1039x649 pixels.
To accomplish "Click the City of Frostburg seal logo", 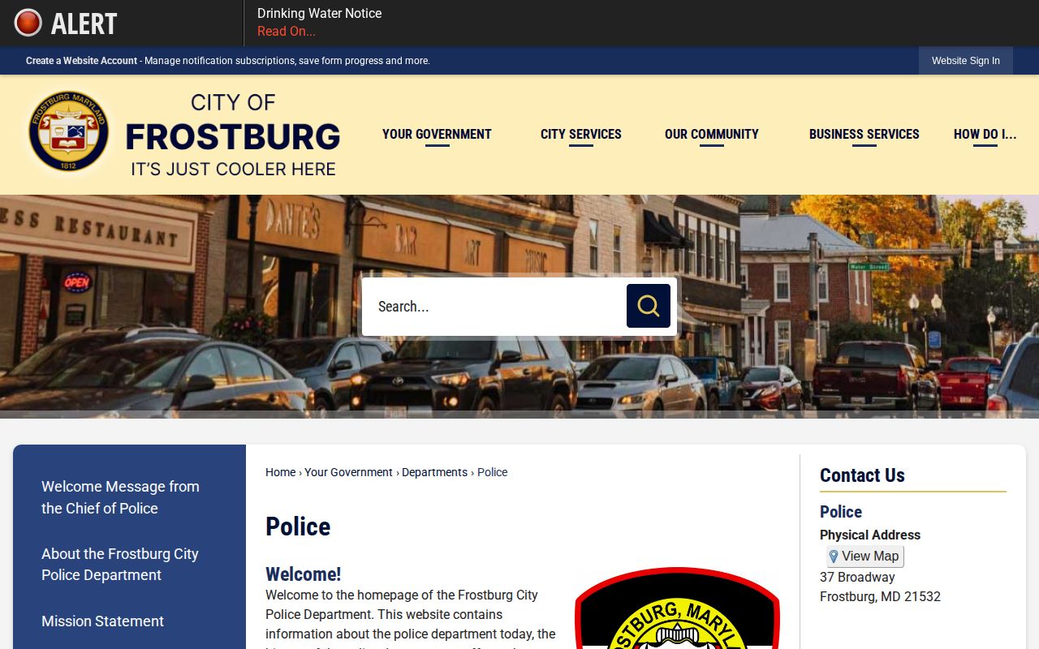I will point(69,131).
